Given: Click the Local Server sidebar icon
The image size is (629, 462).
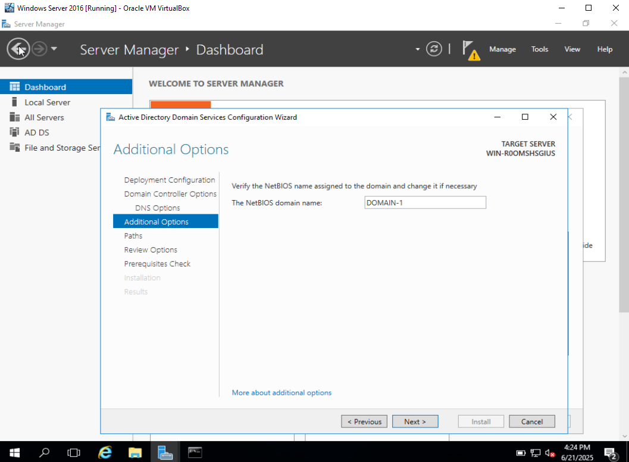Looking at the screenshot, I should (x=14, y=102).
